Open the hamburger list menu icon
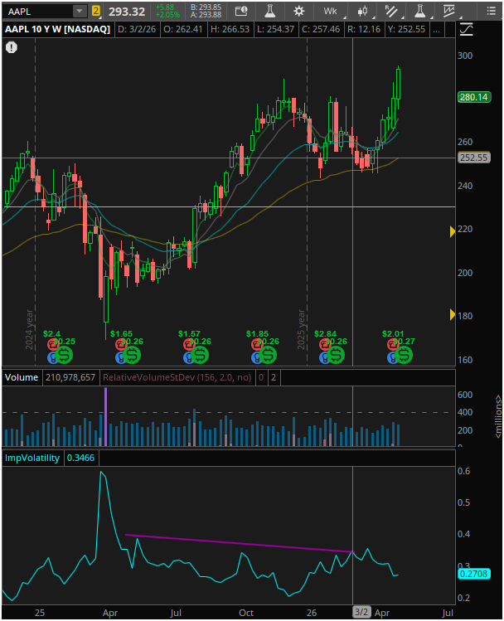 [492, 11]
